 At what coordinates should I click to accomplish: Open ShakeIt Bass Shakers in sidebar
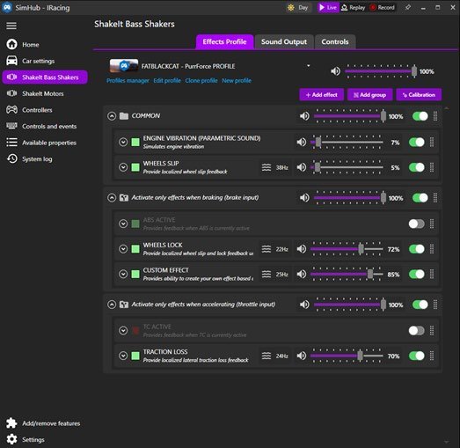(x=45, y=77)
